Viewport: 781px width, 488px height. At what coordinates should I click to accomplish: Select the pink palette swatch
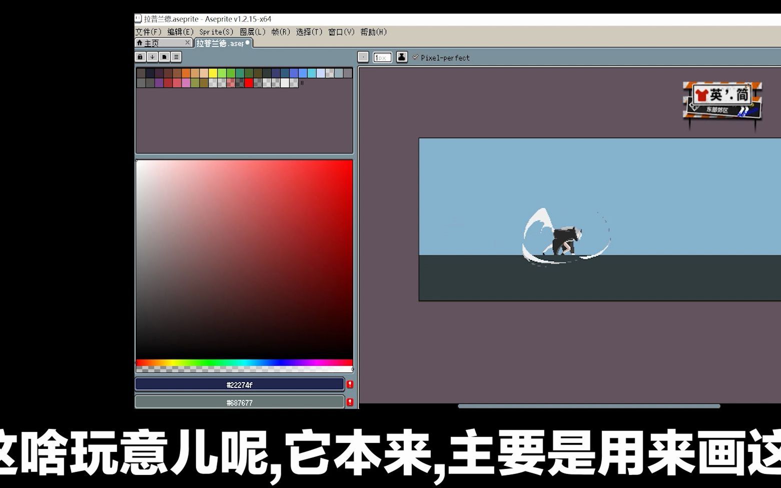click(186, 83)
